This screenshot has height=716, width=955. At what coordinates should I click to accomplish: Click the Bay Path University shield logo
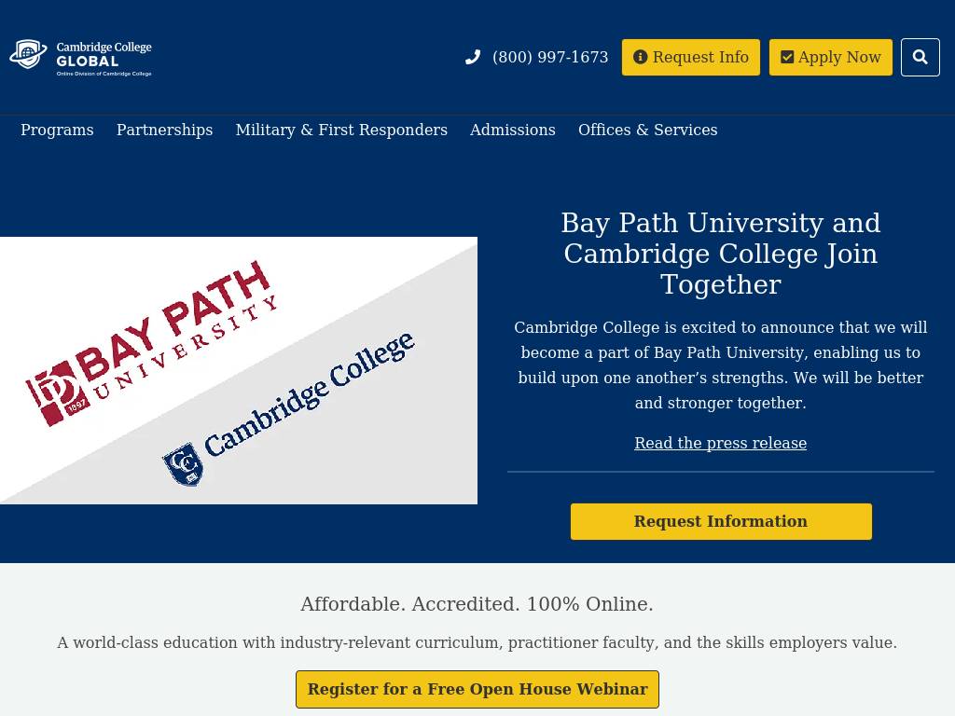(x=57, y=393)
